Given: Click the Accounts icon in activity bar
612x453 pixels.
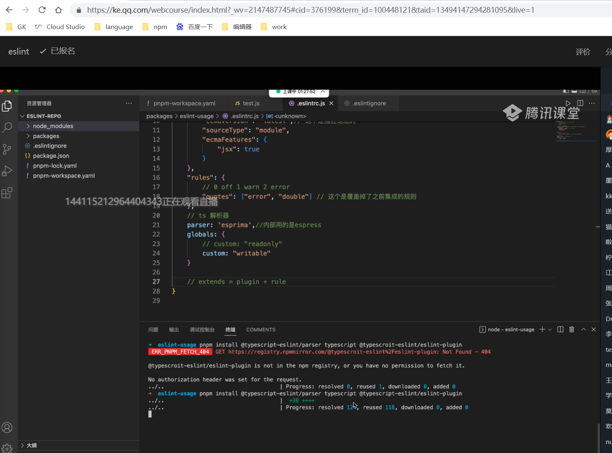Looking at the screenshot, I should tap(7, 428).
